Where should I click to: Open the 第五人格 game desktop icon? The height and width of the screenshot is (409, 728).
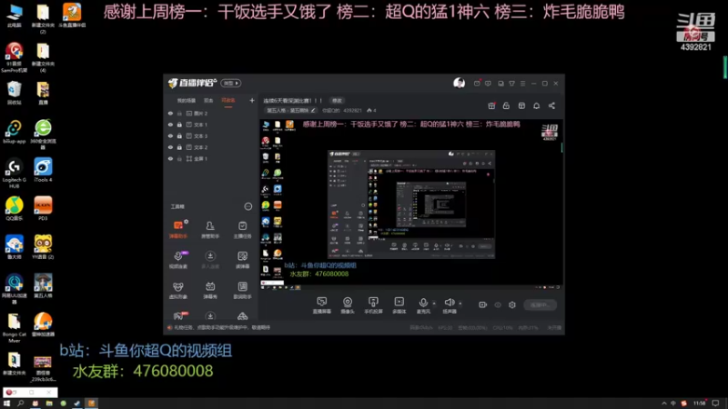tap(43, 285)
